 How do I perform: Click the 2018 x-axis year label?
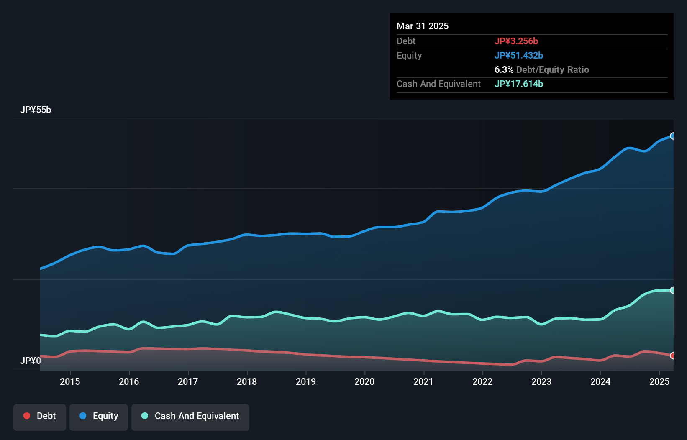pyautogui.click(x=247, y=381)
